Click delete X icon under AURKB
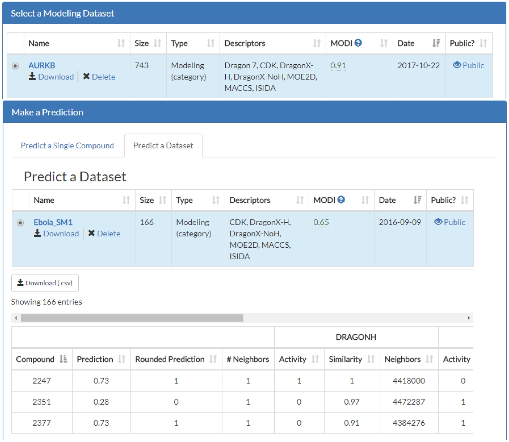 click(86, 76)
